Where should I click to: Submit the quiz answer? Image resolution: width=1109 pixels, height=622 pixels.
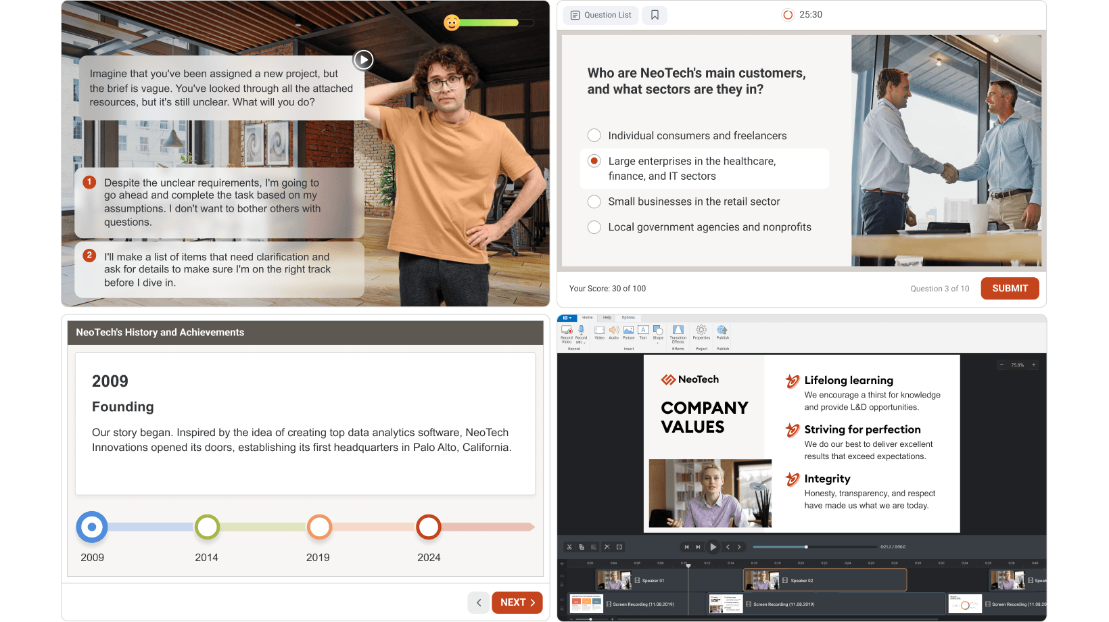(1010, 288)
